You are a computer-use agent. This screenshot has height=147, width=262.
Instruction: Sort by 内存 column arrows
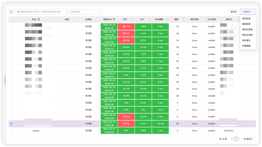[132, 19]
